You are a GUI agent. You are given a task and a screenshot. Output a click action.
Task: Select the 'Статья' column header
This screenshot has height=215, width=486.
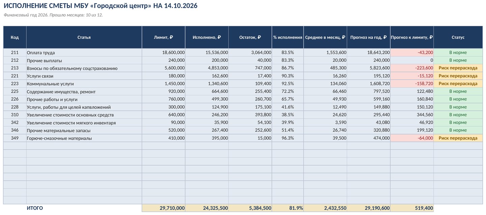84,37
